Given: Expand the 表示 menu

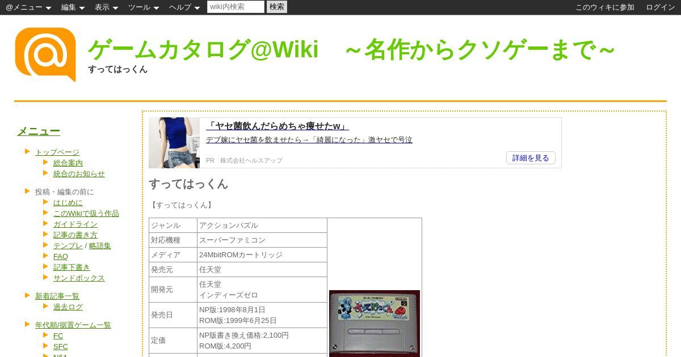Looking at the screenshot, I should pos(106,7).
